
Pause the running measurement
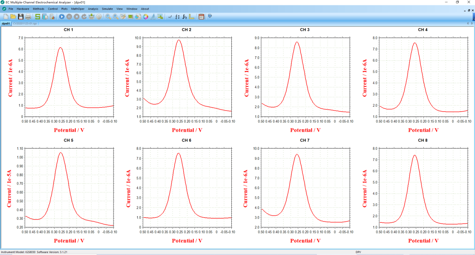69,17
